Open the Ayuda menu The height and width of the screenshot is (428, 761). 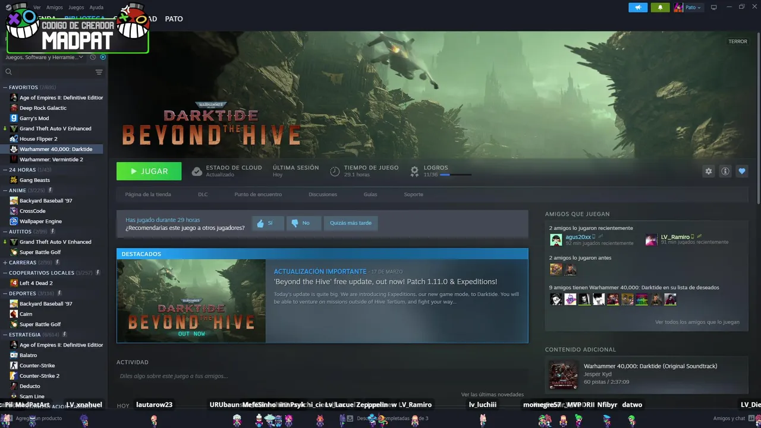[96, 8]
